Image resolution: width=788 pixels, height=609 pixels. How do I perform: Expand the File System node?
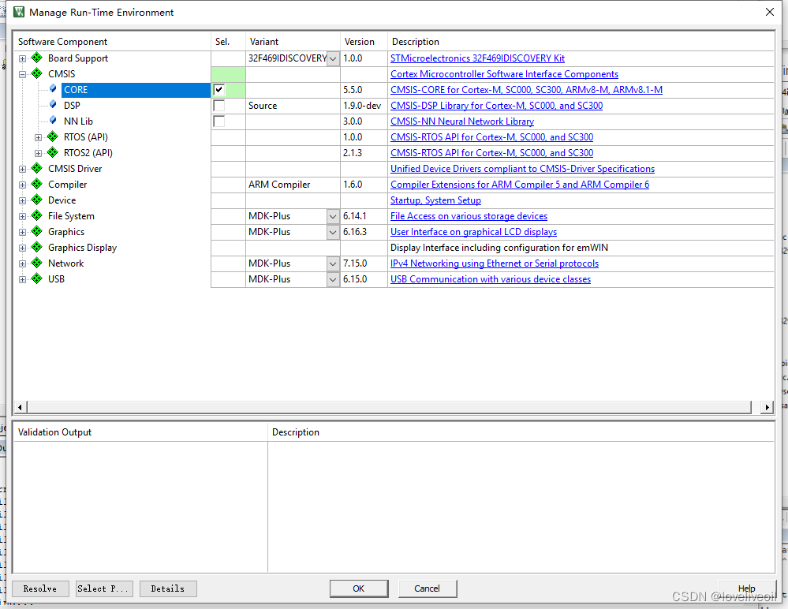22,217
